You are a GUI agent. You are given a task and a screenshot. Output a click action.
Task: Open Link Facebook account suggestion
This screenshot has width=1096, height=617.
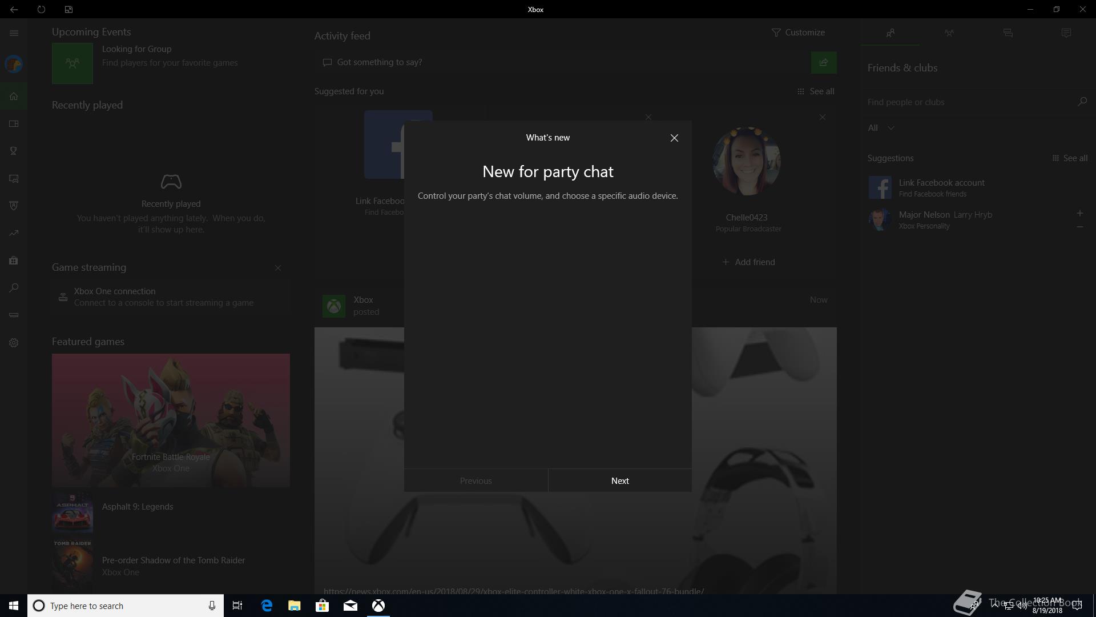point(977,187)
